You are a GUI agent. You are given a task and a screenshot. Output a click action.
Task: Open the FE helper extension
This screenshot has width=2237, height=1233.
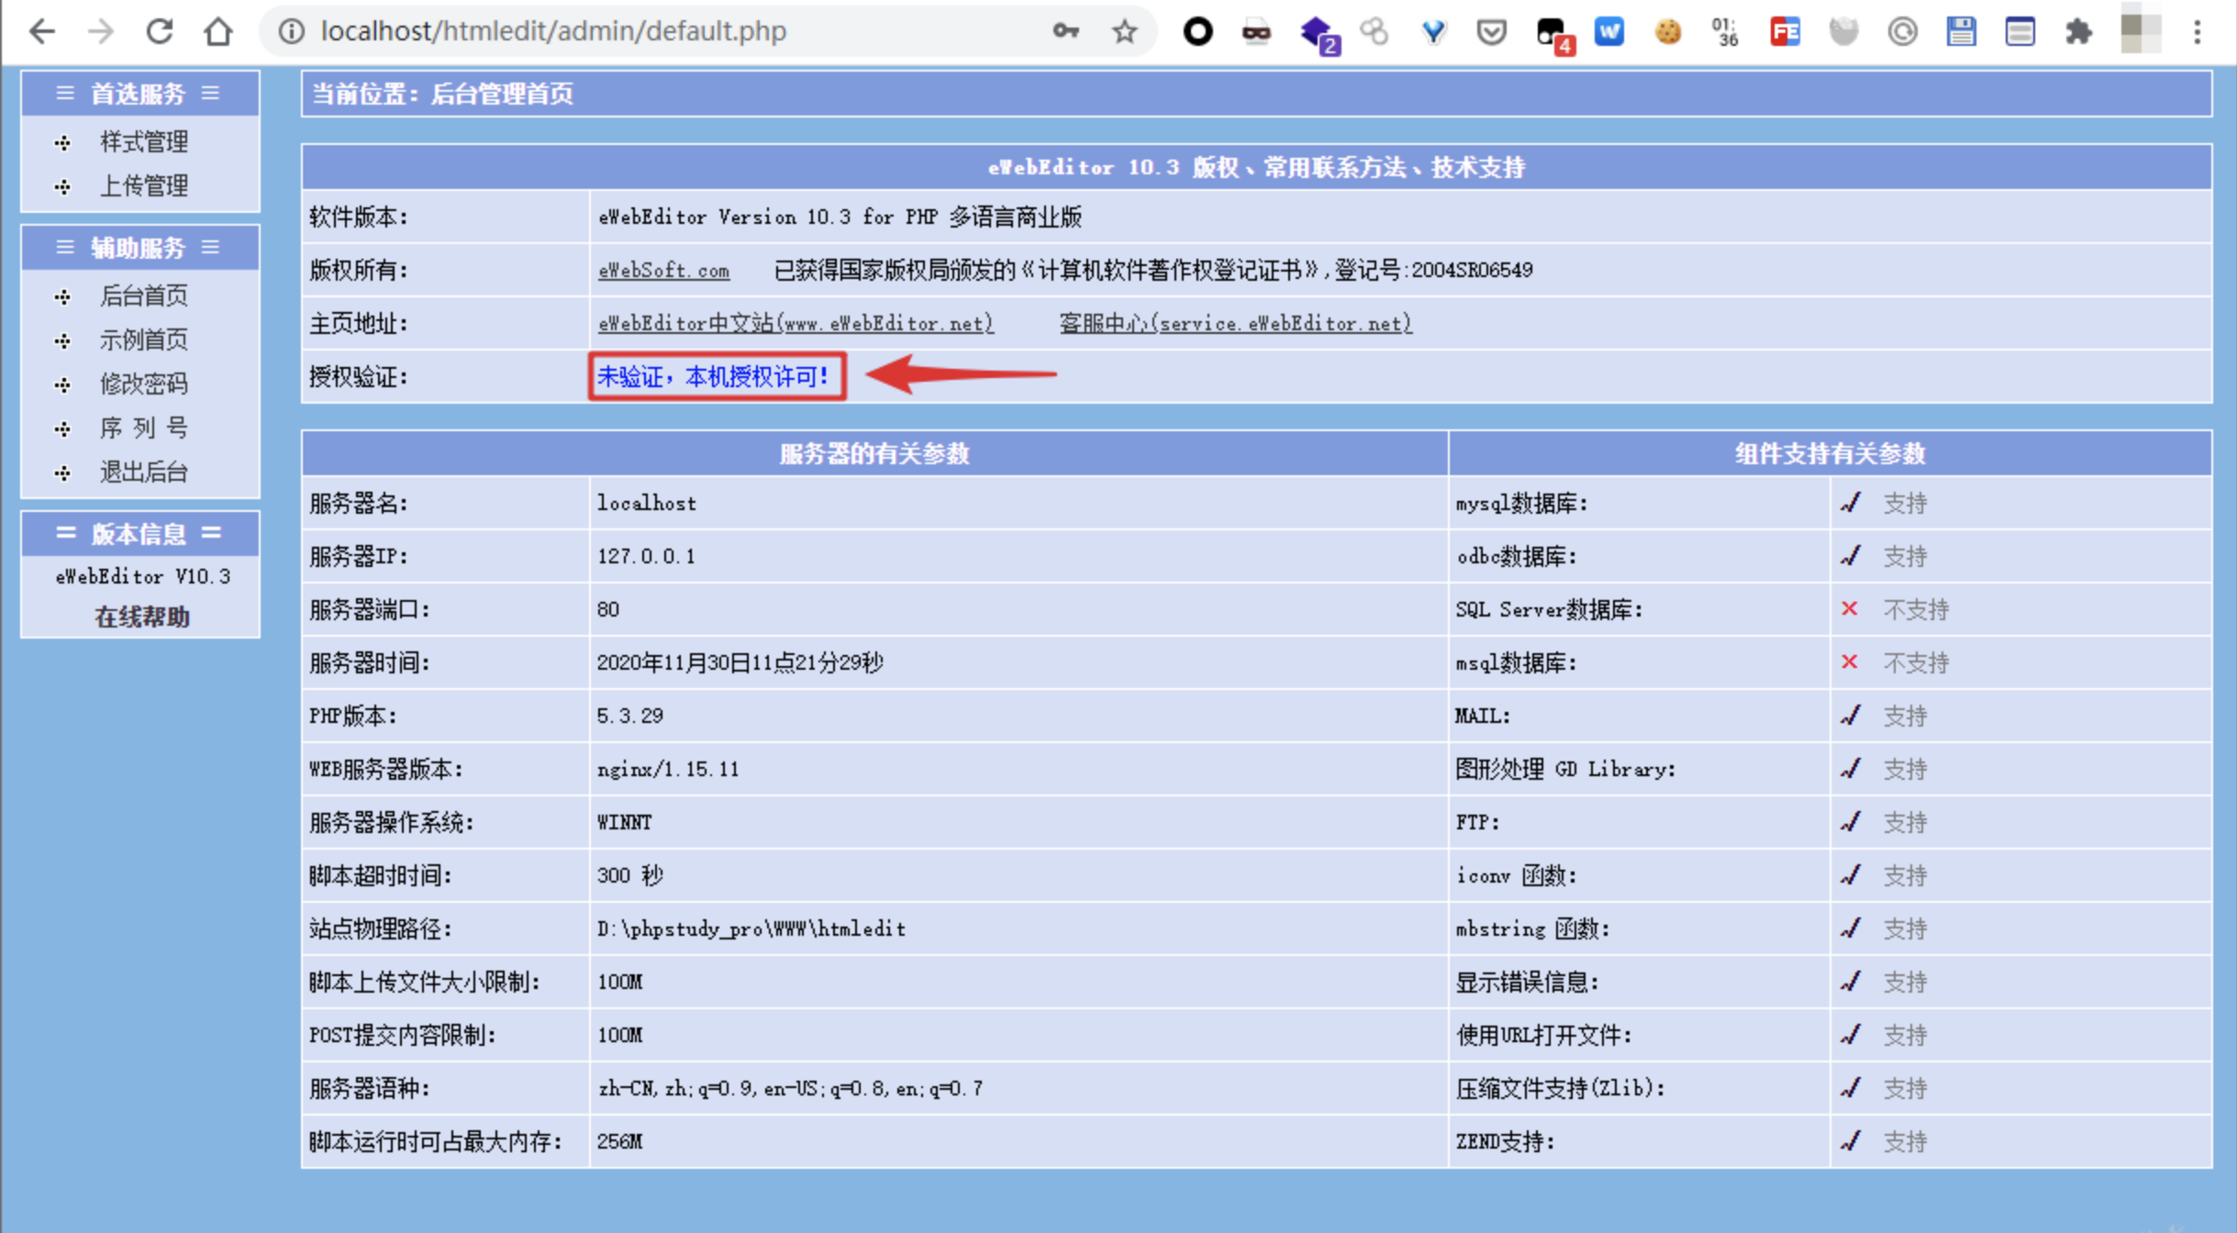point(1785,31)
